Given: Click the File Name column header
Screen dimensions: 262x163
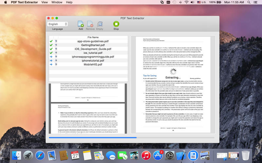Looking at the screenshot, I should (x=93, y=37).
